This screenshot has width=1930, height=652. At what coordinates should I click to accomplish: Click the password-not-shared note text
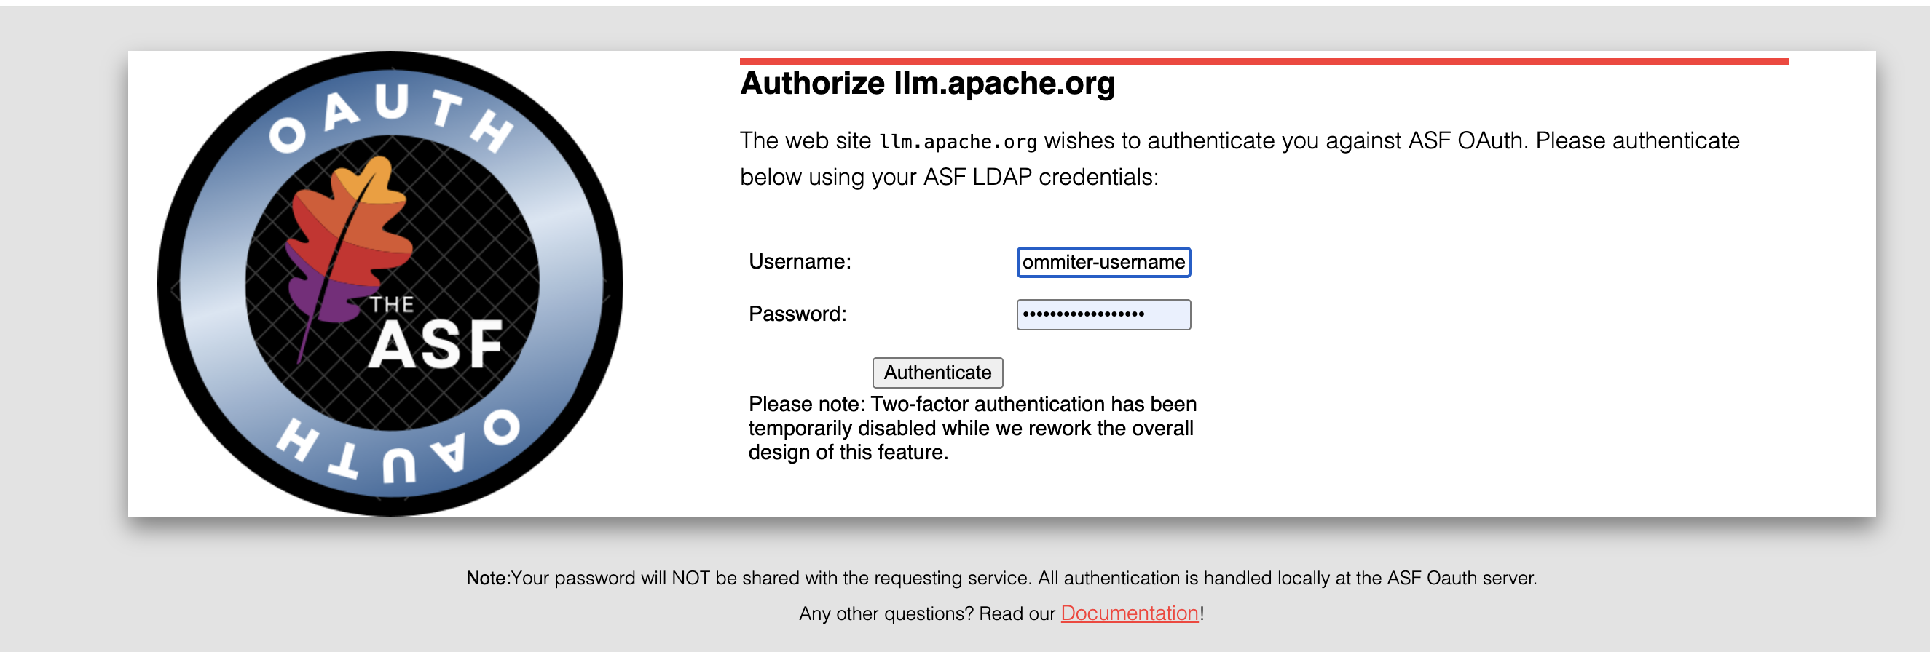click(x=1001, y=578)
